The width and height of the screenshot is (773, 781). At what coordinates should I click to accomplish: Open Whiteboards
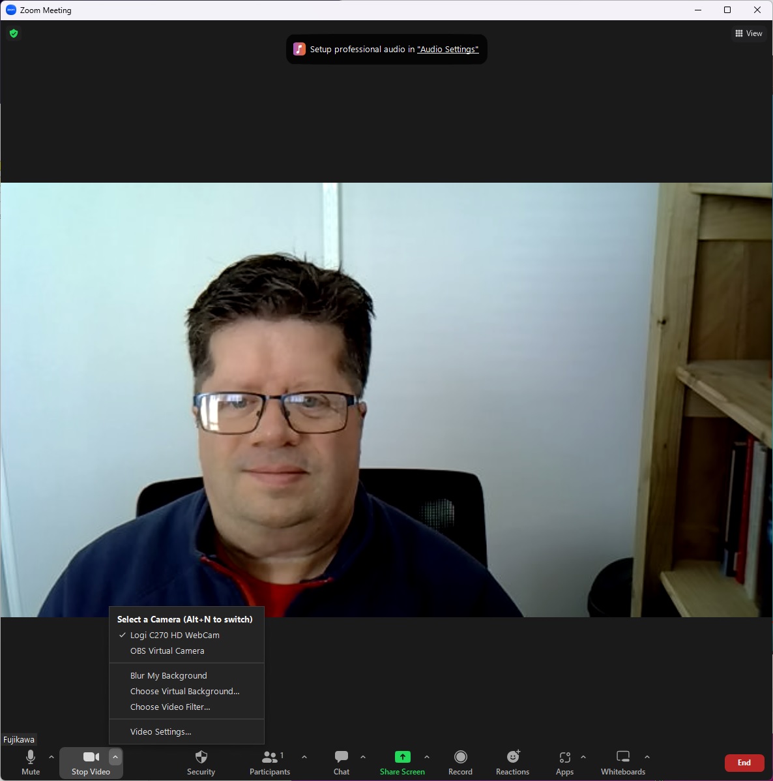click(623, 761)
